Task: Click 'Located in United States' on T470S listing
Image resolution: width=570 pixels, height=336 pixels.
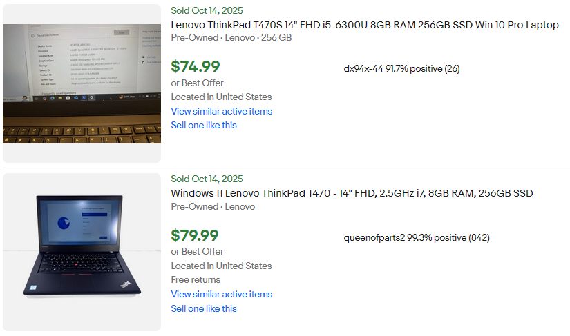Action: point(221,97)
